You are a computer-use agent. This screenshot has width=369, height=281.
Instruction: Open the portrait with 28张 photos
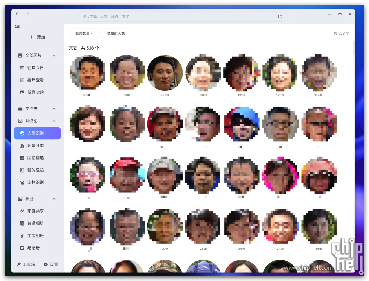point(203,226)
